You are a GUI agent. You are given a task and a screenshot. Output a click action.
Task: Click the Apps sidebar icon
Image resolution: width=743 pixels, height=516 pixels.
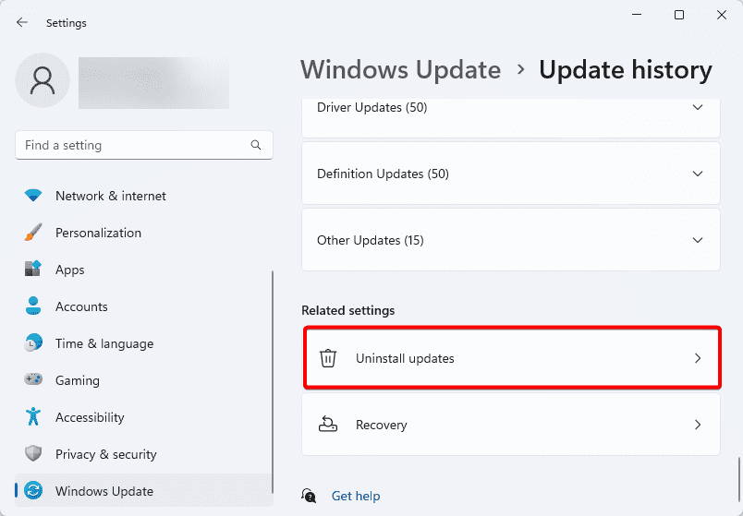coord(33,269)
